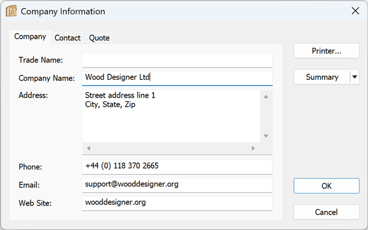Open the Contact tab
368x230 pixels.
click(67, 38)
